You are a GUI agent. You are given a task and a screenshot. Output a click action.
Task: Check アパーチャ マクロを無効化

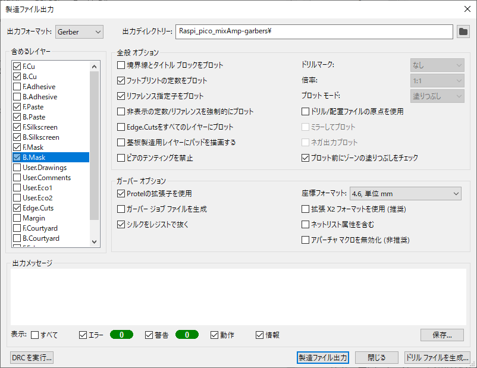[306, 240]
